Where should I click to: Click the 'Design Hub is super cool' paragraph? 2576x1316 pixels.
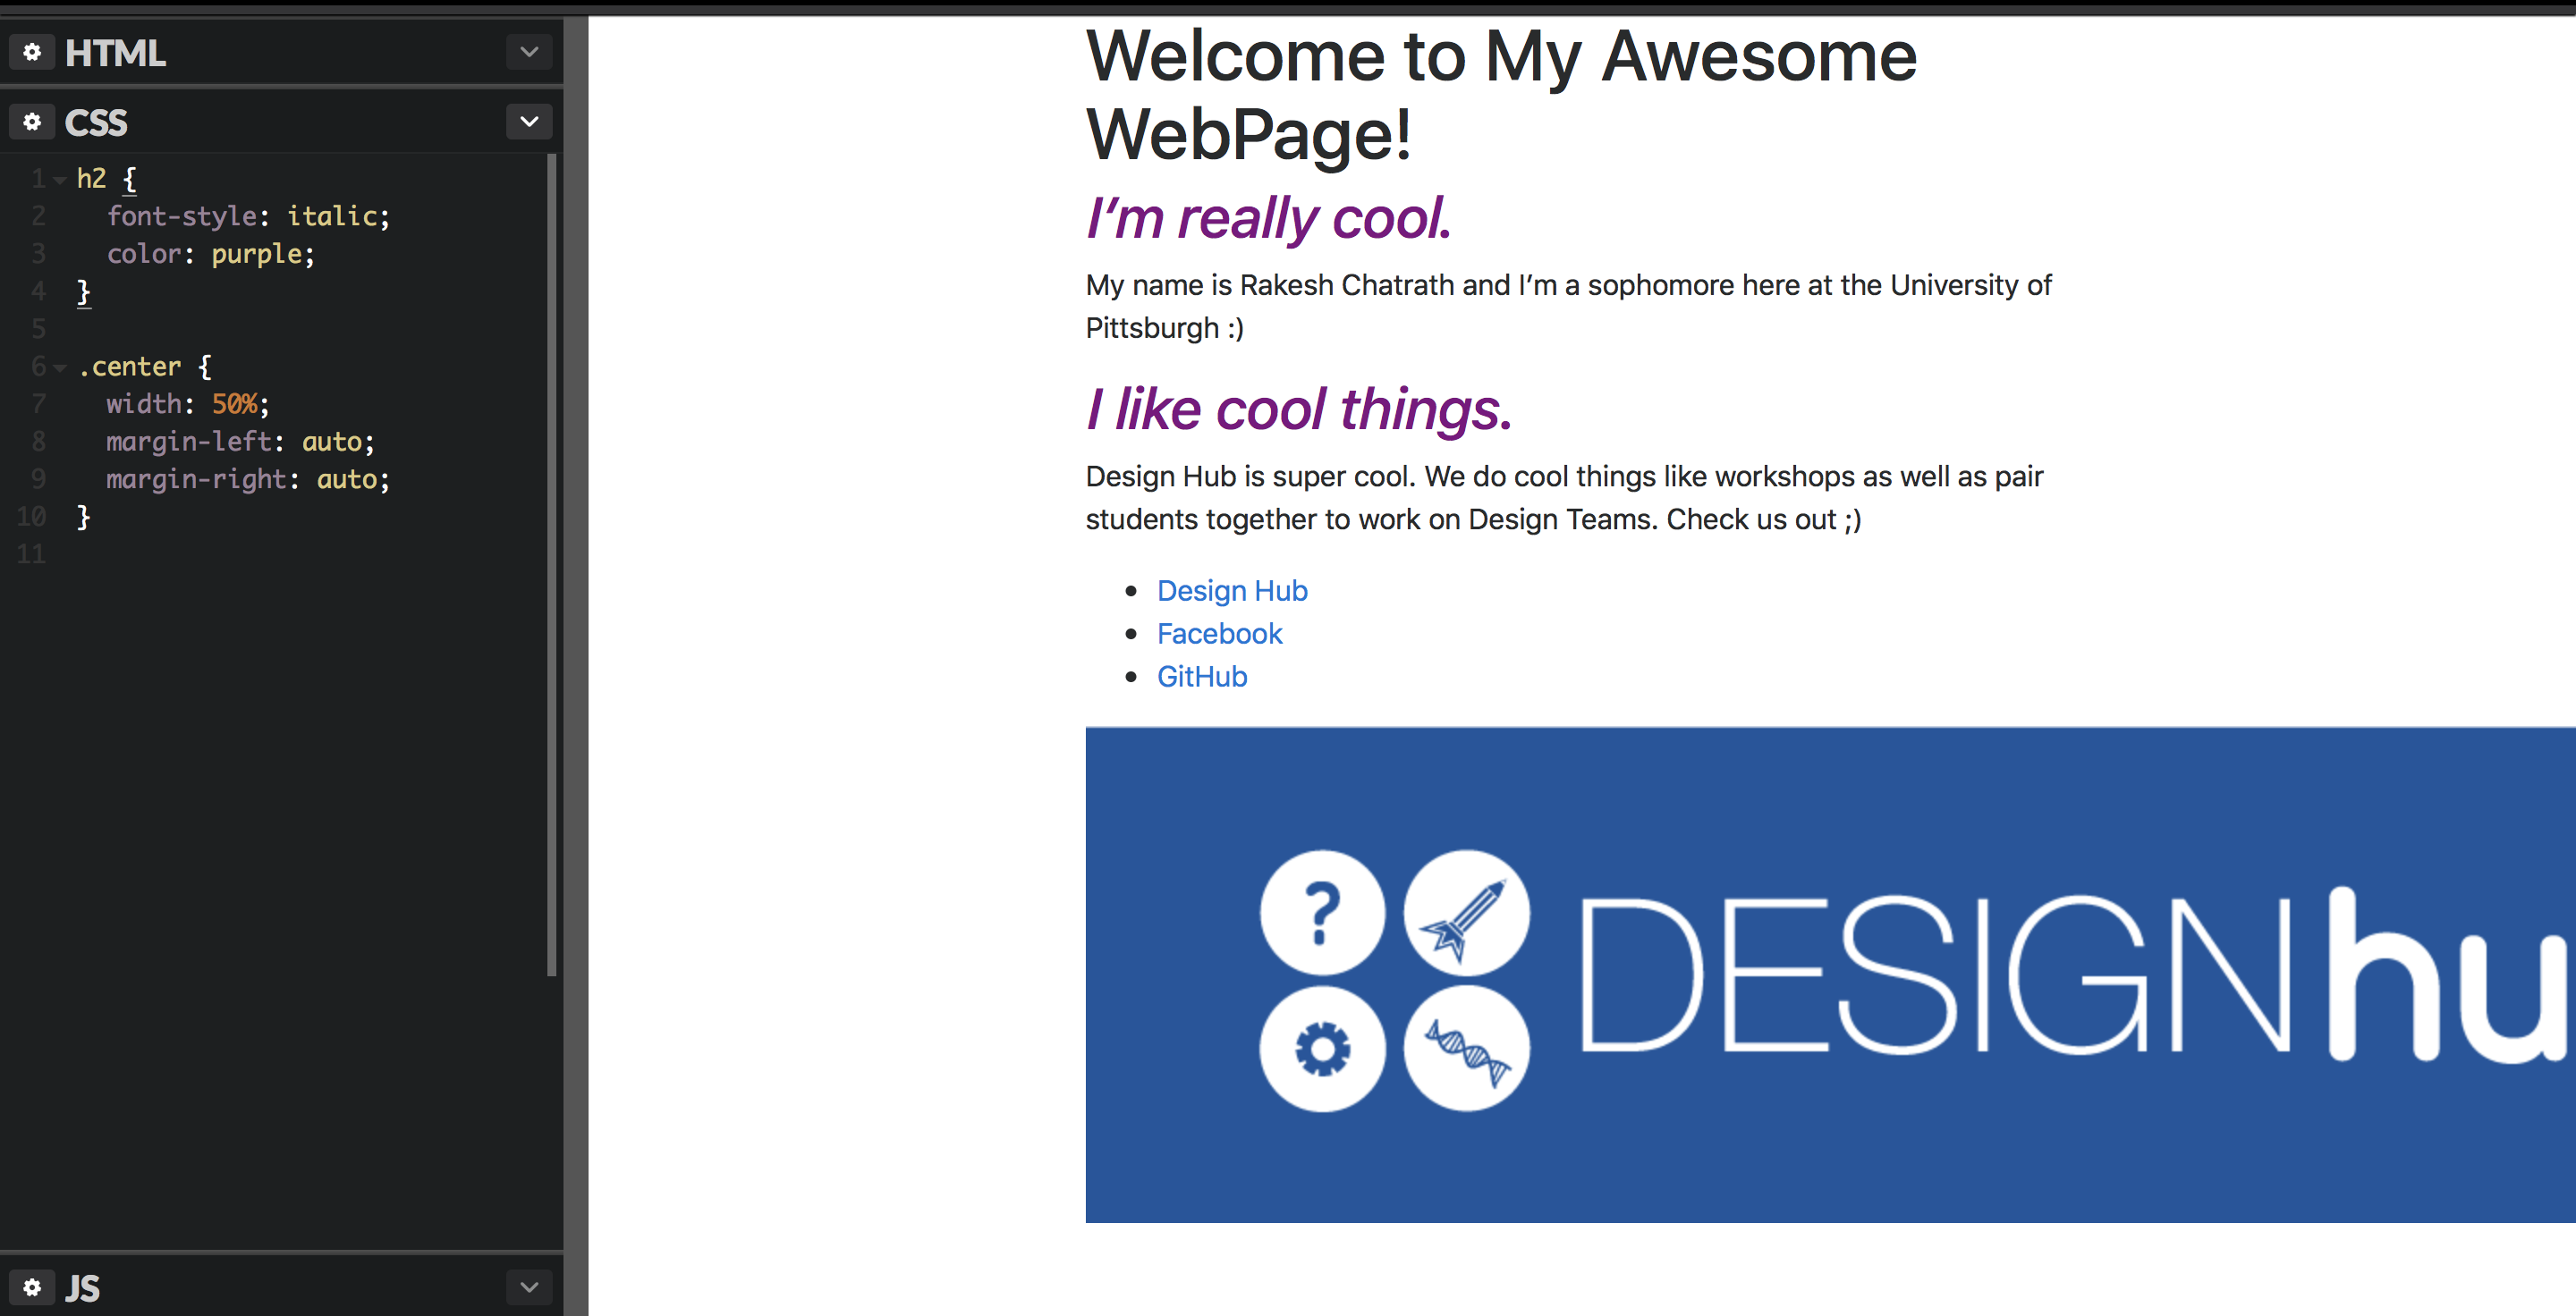(1564, 498)
